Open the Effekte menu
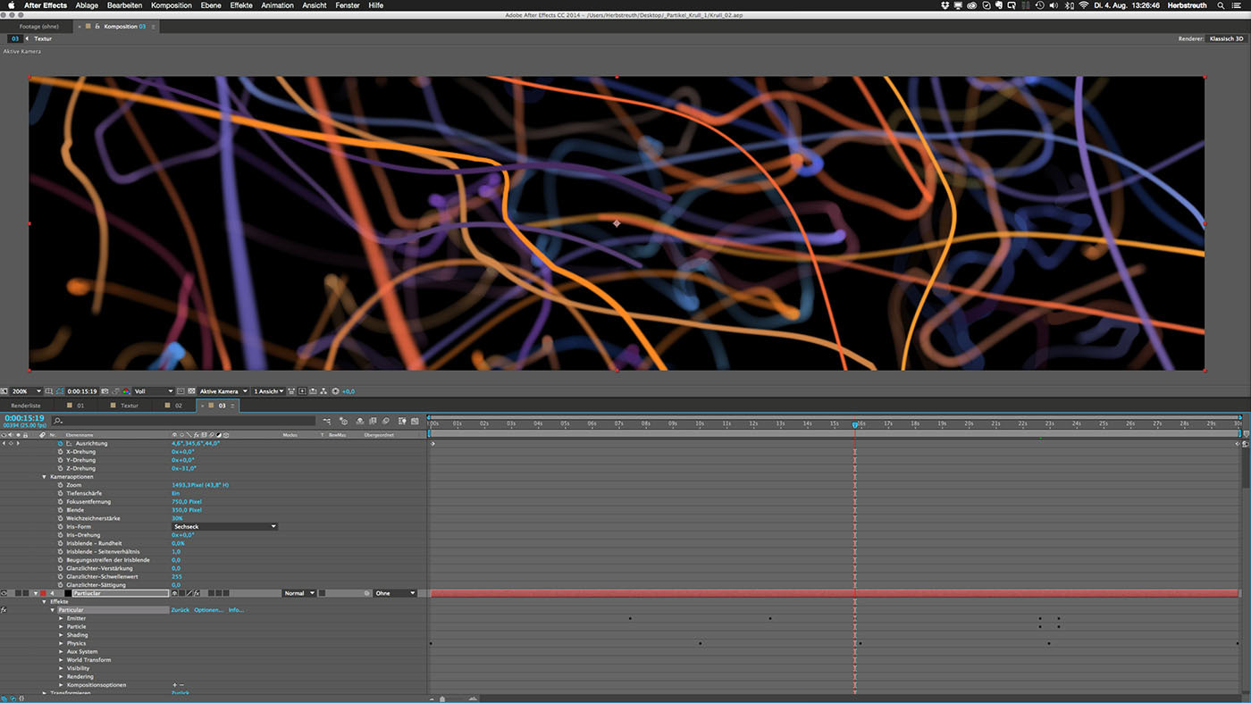Image resolution: width=1251 pixels, height=703 pixels. point(241,5)
